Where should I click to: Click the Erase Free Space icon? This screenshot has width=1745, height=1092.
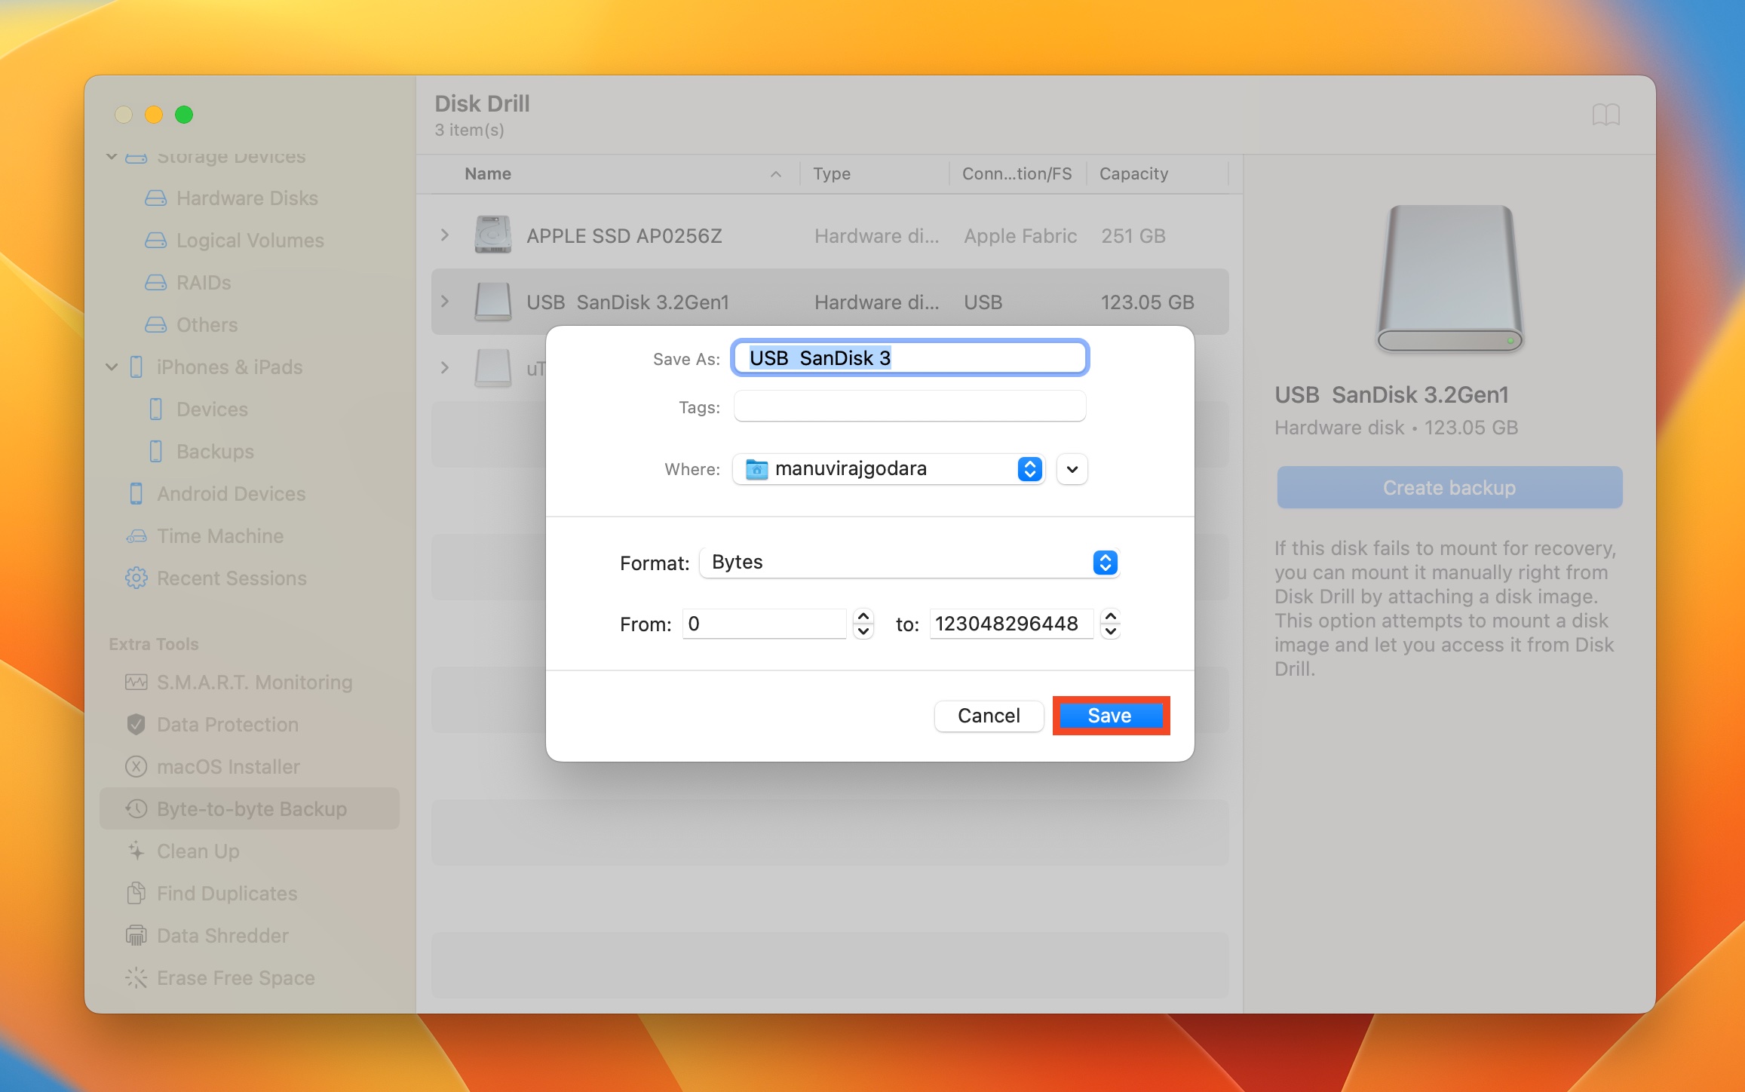coord(136,977)
